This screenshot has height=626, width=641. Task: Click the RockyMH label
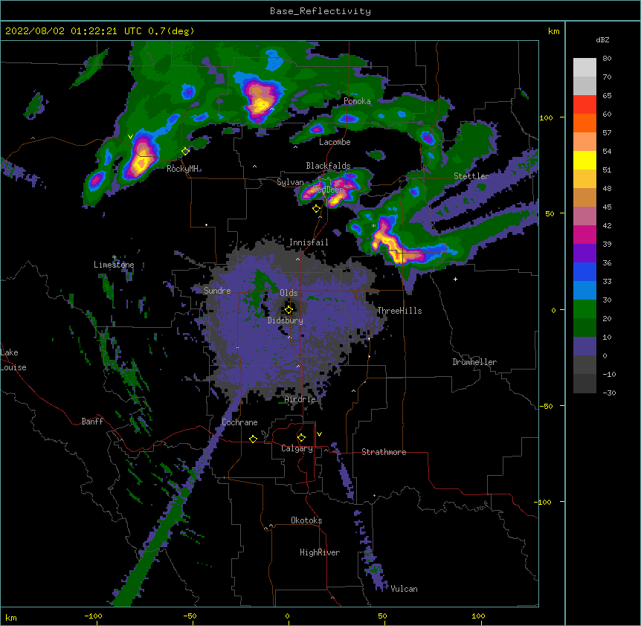pyautogui.click(x=183, y=169)
